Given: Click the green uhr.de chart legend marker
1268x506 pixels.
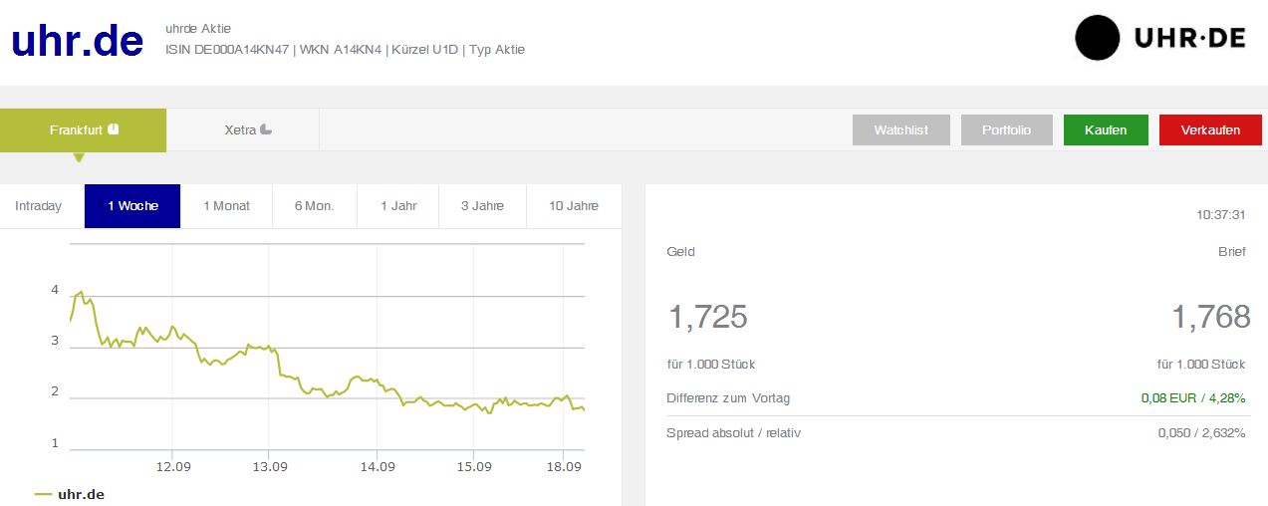Looking at the screenshot, I should pyautogui.click(x=44, y=494).
